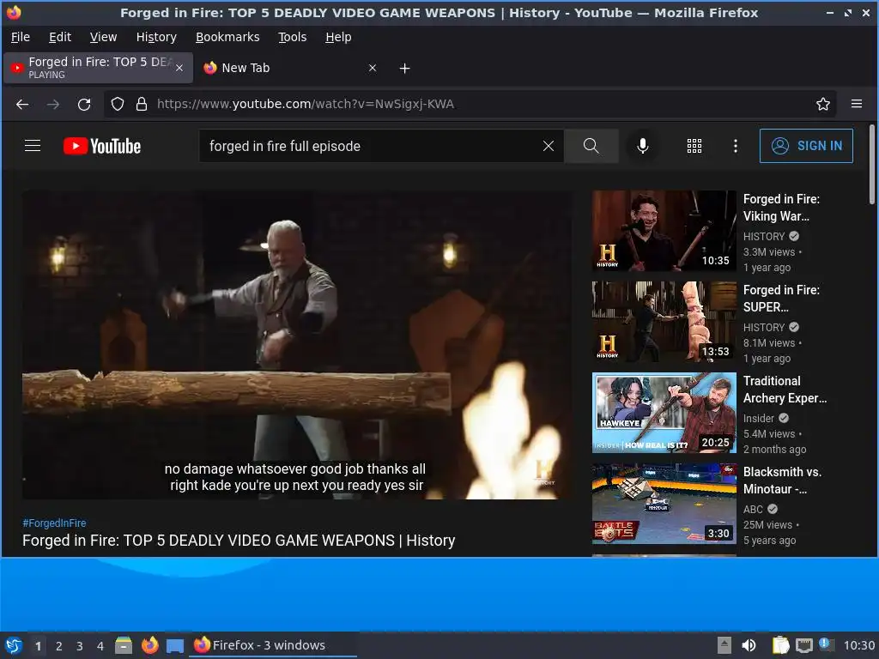This screenshot has width=879, height=659.
Task: Open Forged in Fire: SUPER title link
Action: [x=781, y=298]
